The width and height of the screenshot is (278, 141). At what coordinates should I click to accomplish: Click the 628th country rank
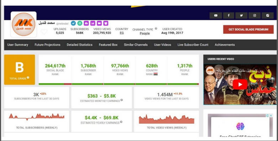152,66
